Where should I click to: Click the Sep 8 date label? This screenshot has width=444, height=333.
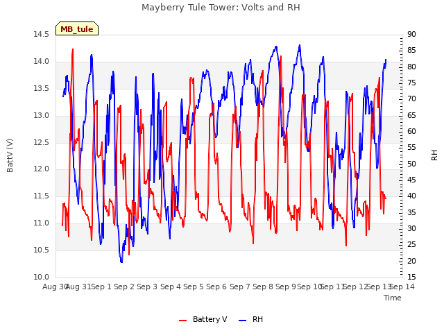pos(263,287)
